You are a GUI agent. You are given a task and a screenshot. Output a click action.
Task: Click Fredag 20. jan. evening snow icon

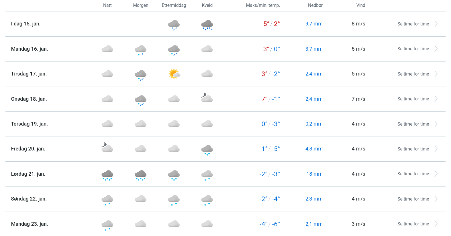pos(207,150)
